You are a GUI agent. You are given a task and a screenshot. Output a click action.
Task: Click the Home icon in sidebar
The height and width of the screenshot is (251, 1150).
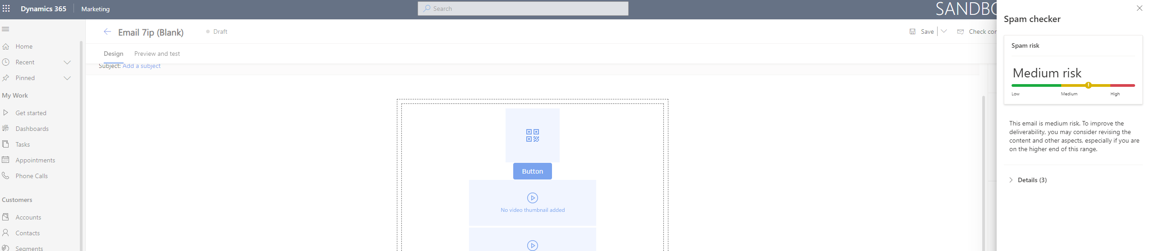5,46
